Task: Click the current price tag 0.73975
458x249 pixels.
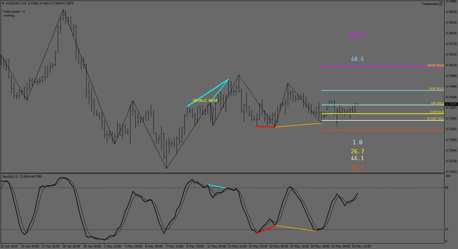Action: coord(451,104)
